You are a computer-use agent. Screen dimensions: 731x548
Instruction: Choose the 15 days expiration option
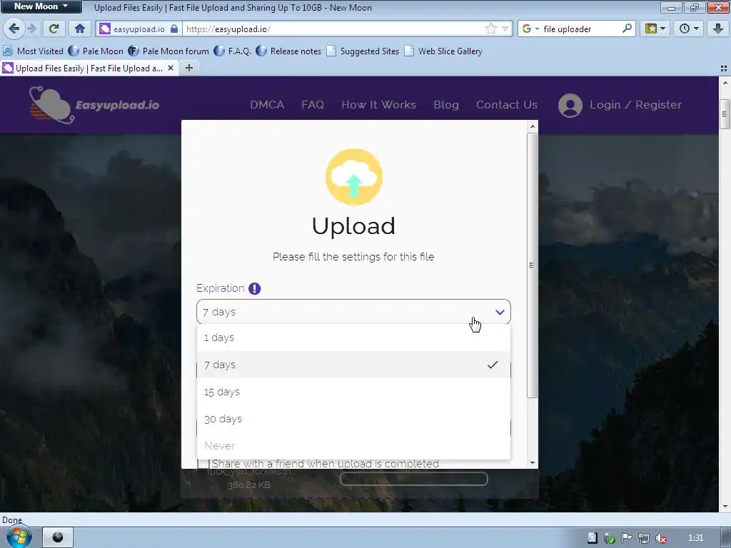tap(353, 392)
